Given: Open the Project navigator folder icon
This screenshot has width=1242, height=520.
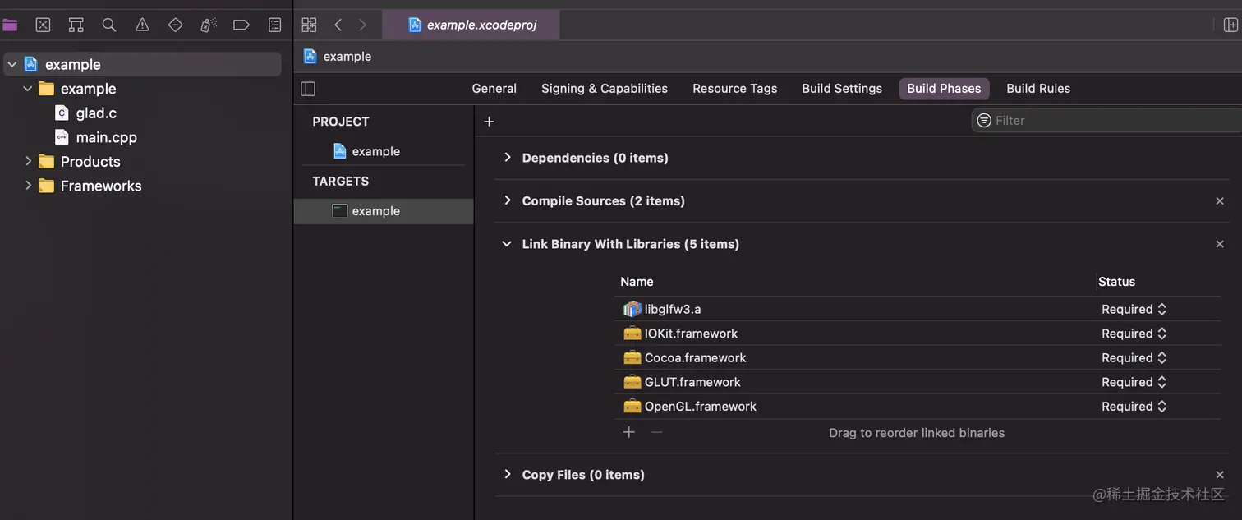Looking at the screenshot, I should pos(10,25).
